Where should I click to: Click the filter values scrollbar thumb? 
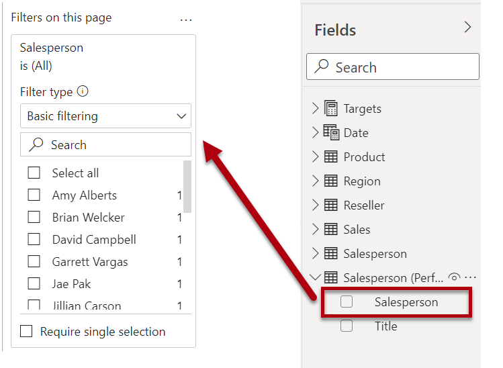click(x=187, y=187)
